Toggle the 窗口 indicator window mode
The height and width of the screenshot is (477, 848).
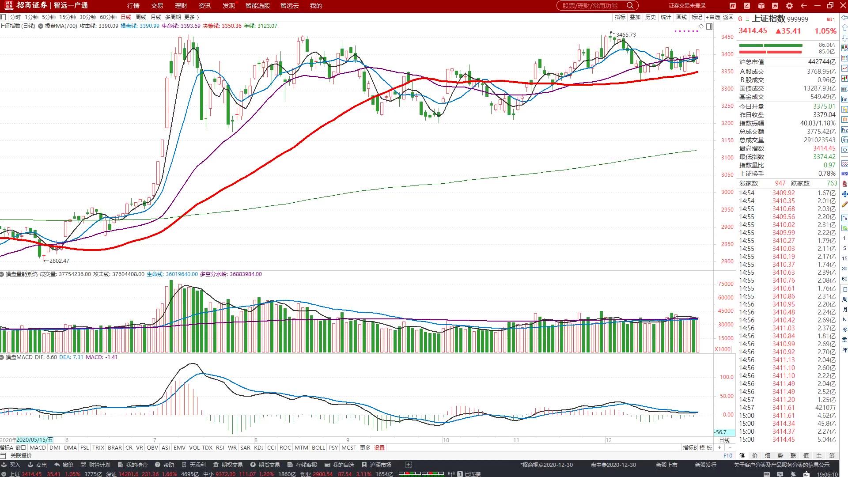click(21, 447)
